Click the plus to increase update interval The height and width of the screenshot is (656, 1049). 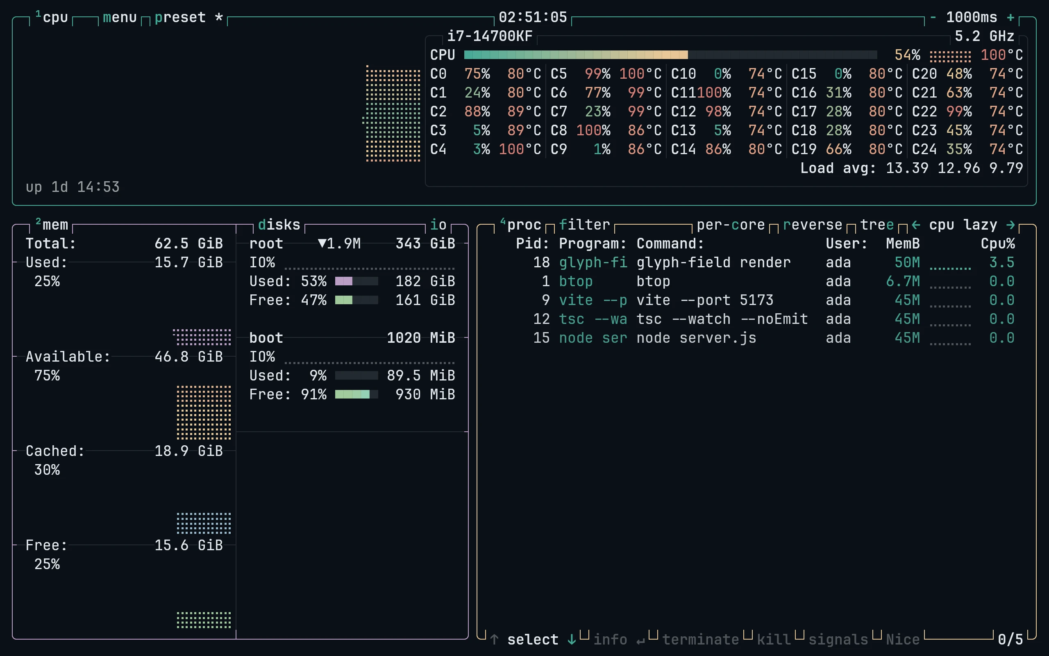pos(1010,17)
